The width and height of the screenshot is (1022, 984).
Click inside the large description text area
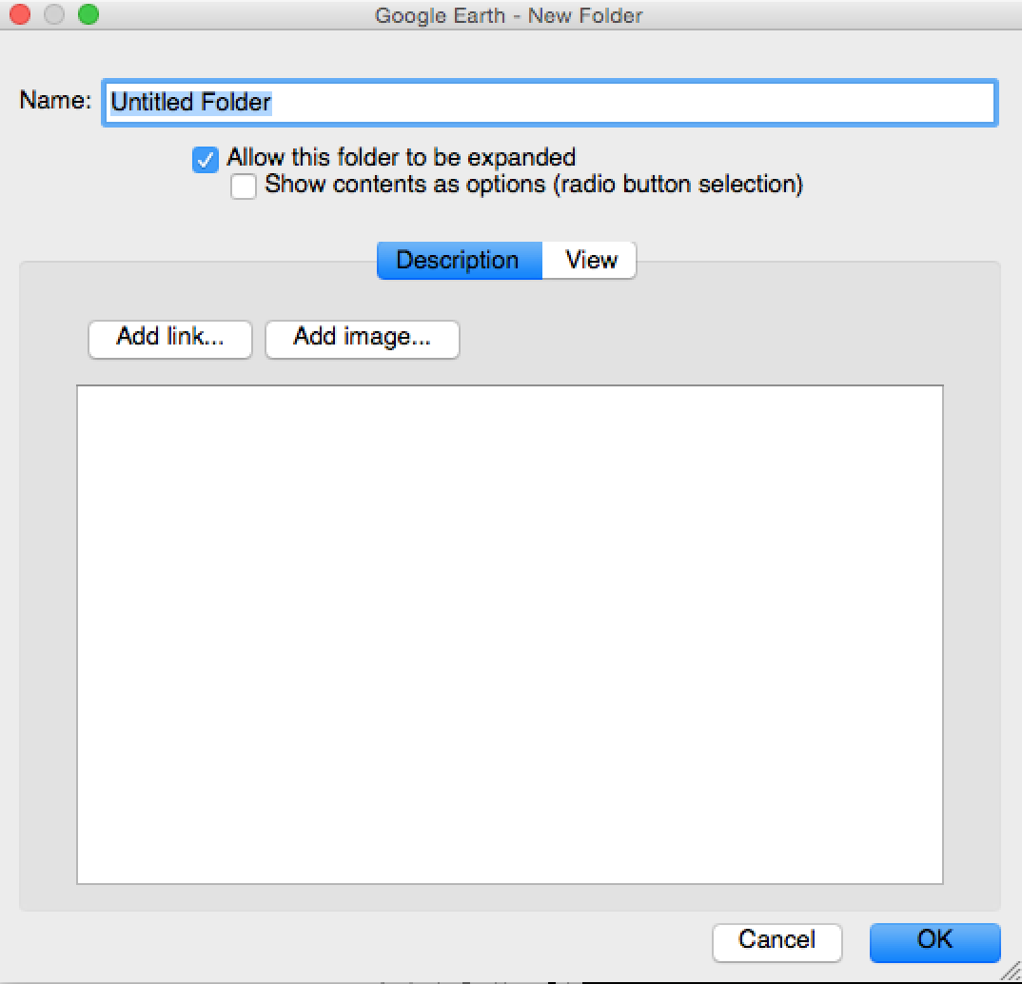tap(509, 634)
